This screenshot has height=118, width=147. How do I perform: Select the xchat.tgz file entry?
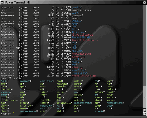pyautogui.click(x=78, y=68)
